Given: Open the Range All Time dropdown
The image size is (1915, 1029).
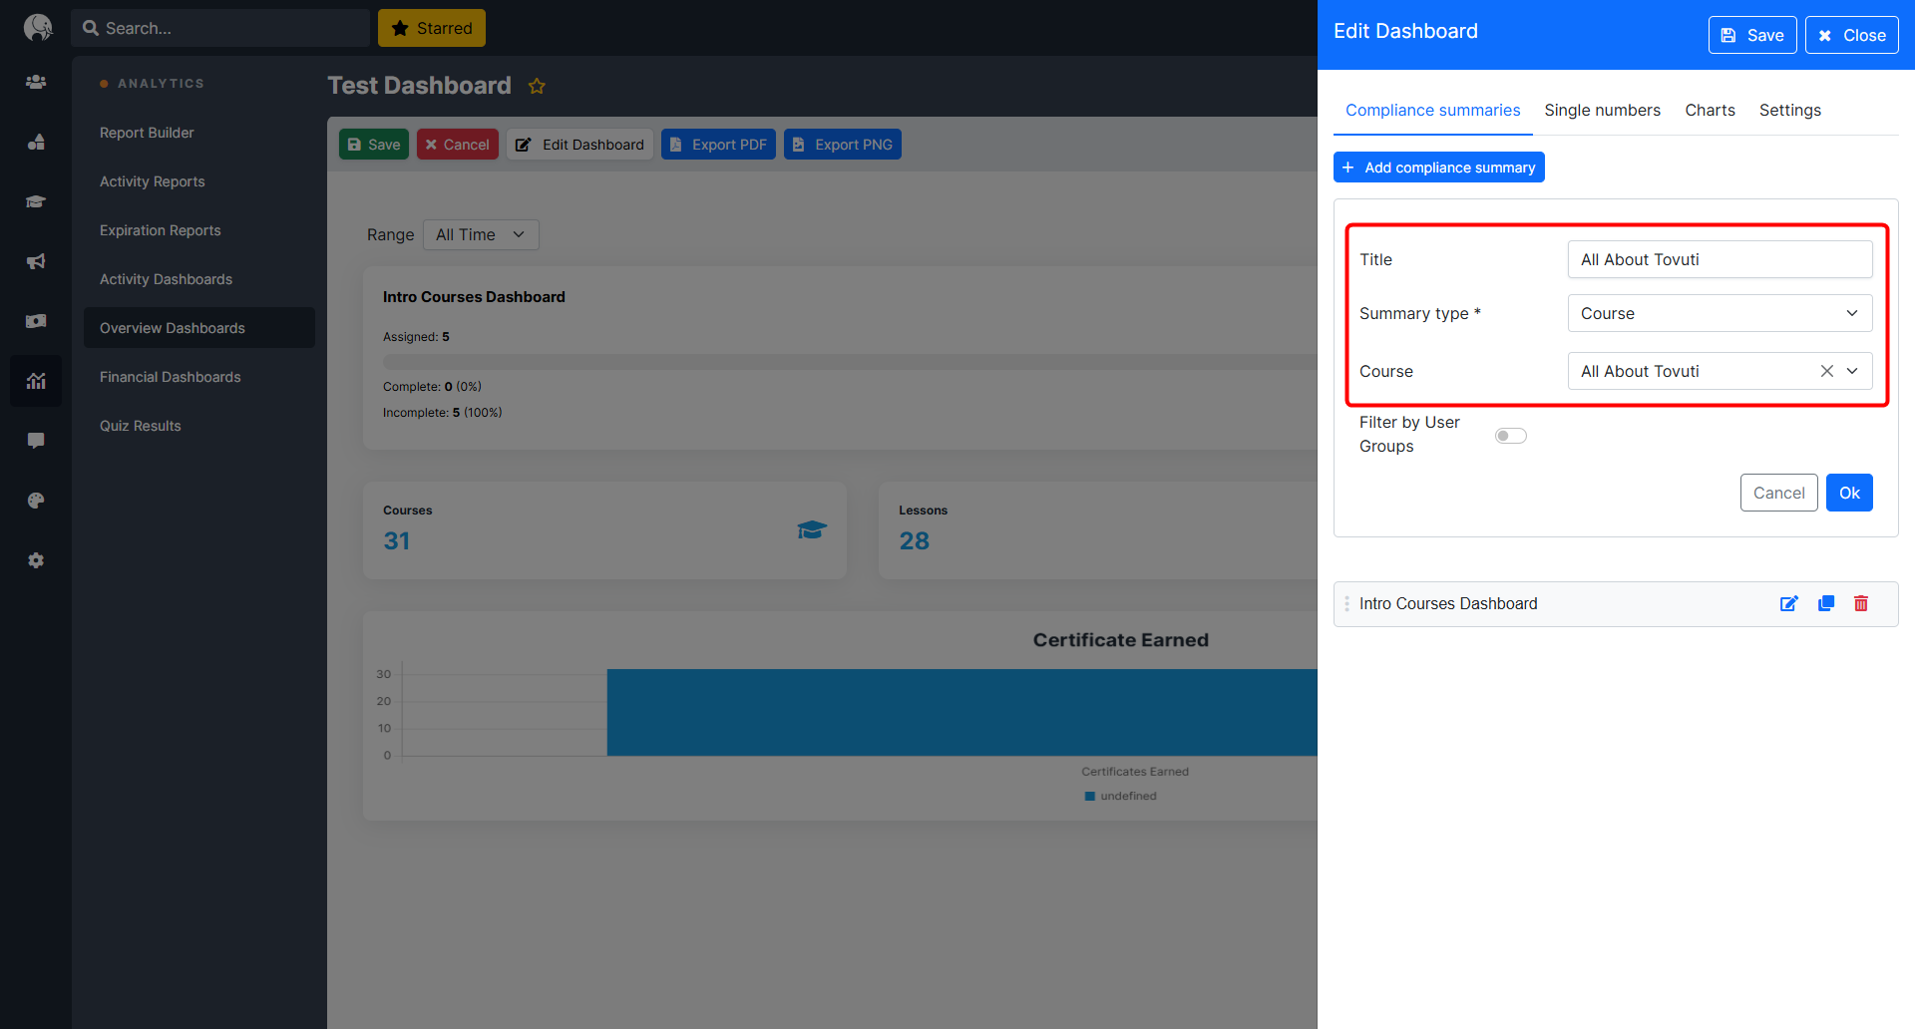Looking at the screenshot, I should coord(481,235).
